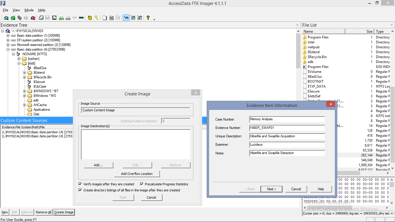This screenshot has height=222, width=395.
Task: Click the Evidence Number input field
Action: 287,128
